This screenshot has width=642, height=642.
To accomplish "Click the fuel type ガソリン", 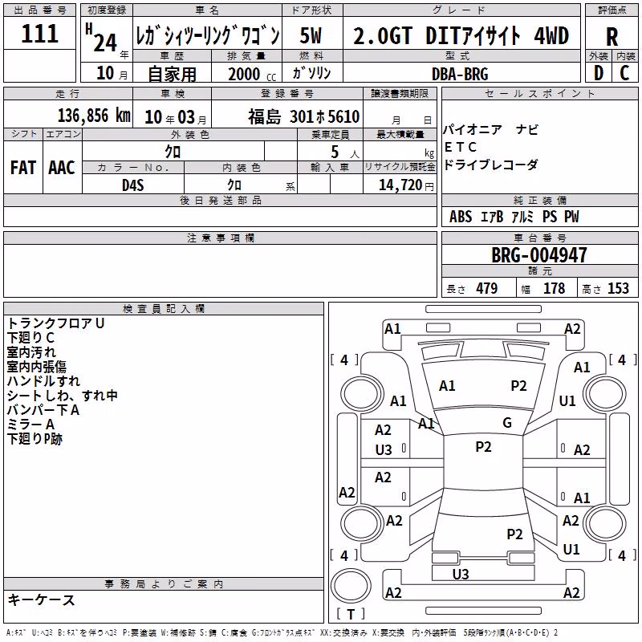I will (x=311, y=73).
